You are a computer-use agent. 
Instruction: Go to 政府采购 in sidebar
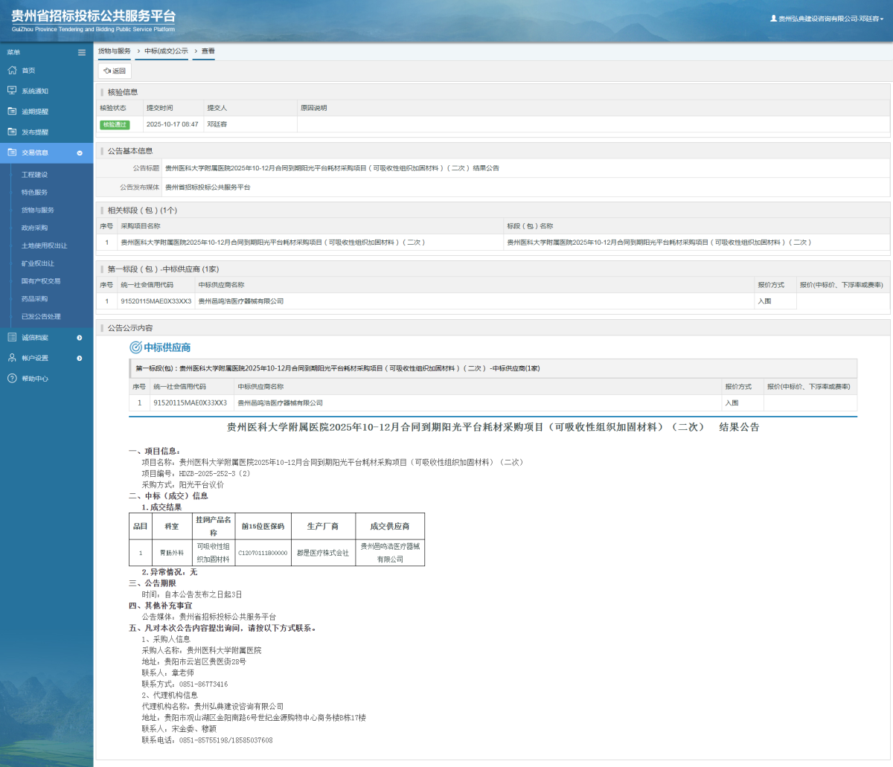(34, 228)
